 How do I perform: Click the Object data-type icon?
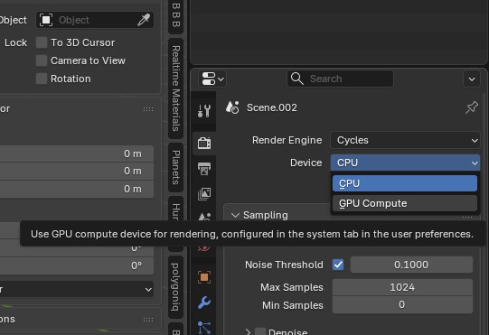coord(46,20)
